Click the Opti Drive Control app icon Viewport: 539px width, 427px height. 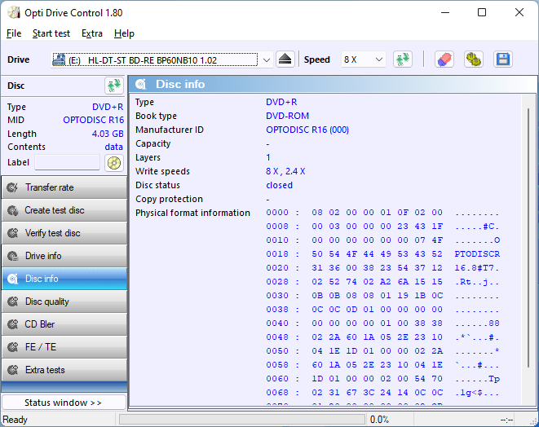coord(14,13)
